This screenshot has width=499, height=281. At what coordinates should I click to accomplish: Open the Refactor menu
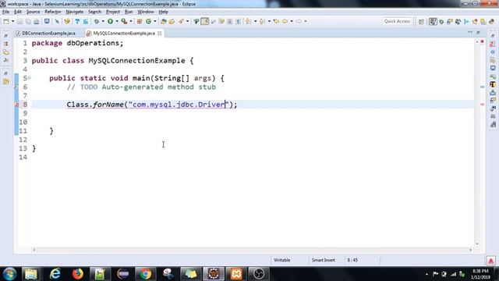tap(53, 12)
